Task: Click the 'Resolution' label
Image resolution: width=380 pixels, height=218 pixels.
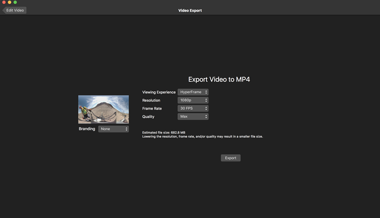Action: tap(151, 100)
